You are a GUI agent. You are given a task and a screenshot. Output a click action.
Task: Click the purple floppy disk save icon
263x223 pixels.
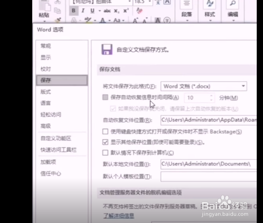tap(107, 50)
